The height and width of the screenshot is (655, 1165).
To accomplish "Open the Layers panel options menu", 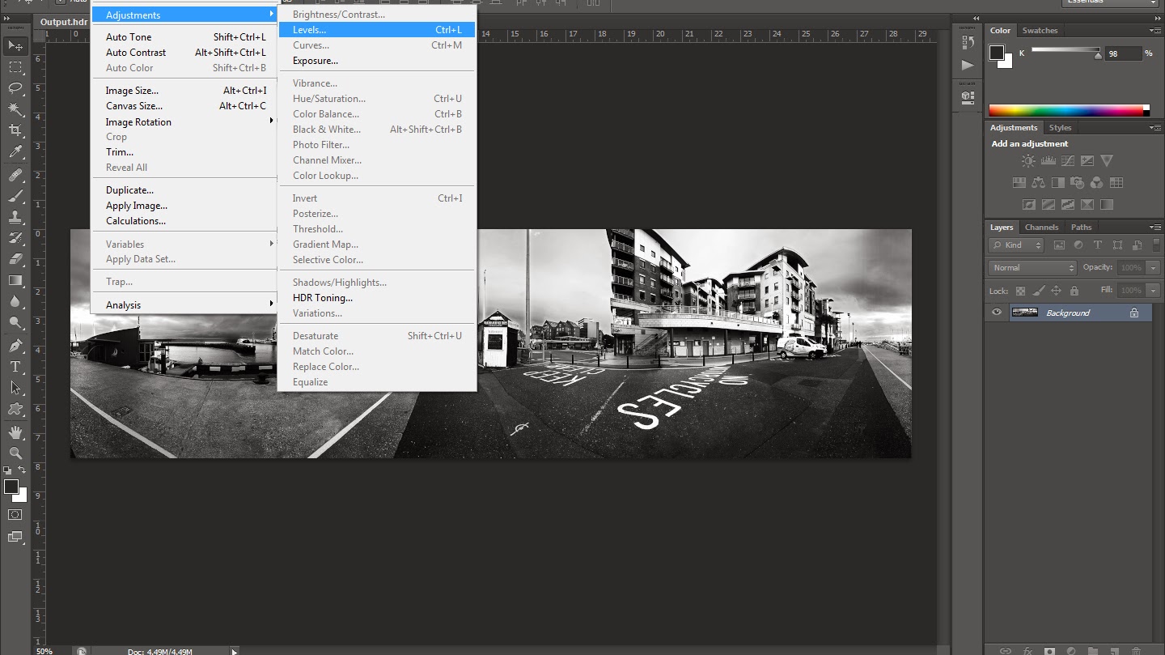I will pyautogui.click(x=1154, y=228).
